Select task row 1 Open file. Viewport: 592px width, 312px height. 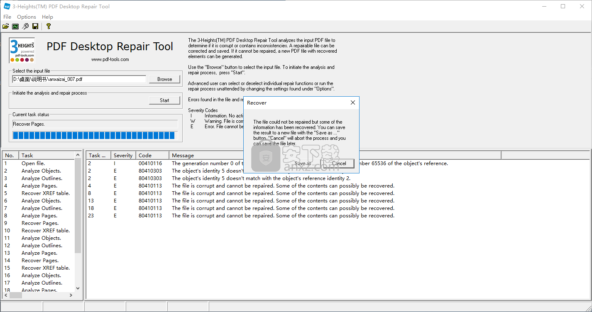(x=39, y=163)
